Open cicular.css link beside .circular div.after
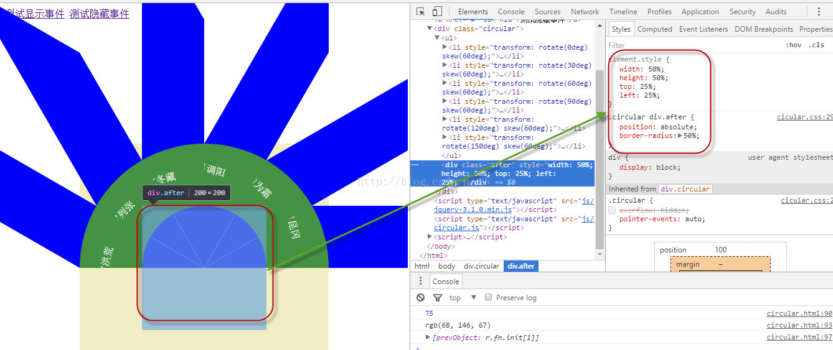The width and height of the screenshot is (833, 350). 805,117
